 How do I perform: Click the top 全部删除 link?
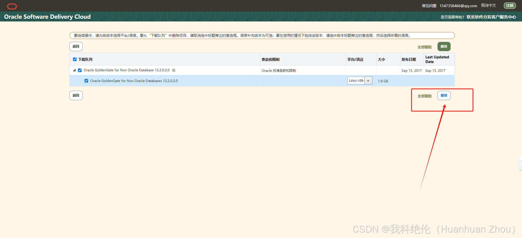[x=424, y=47]
